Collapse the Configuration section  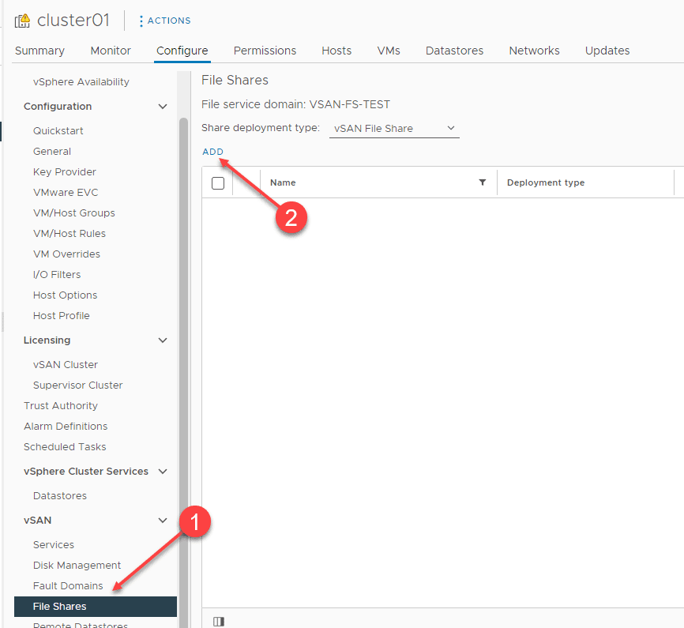[x=163, y=106]
